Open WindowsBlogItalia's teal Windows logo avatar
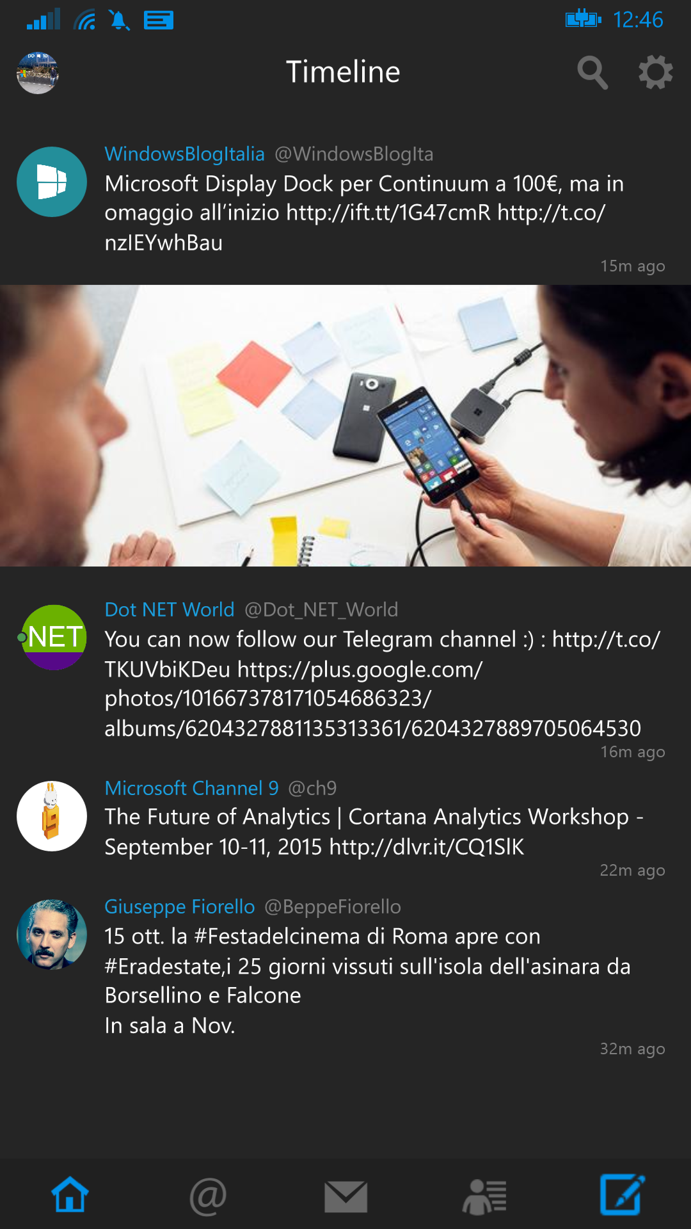 52,182
